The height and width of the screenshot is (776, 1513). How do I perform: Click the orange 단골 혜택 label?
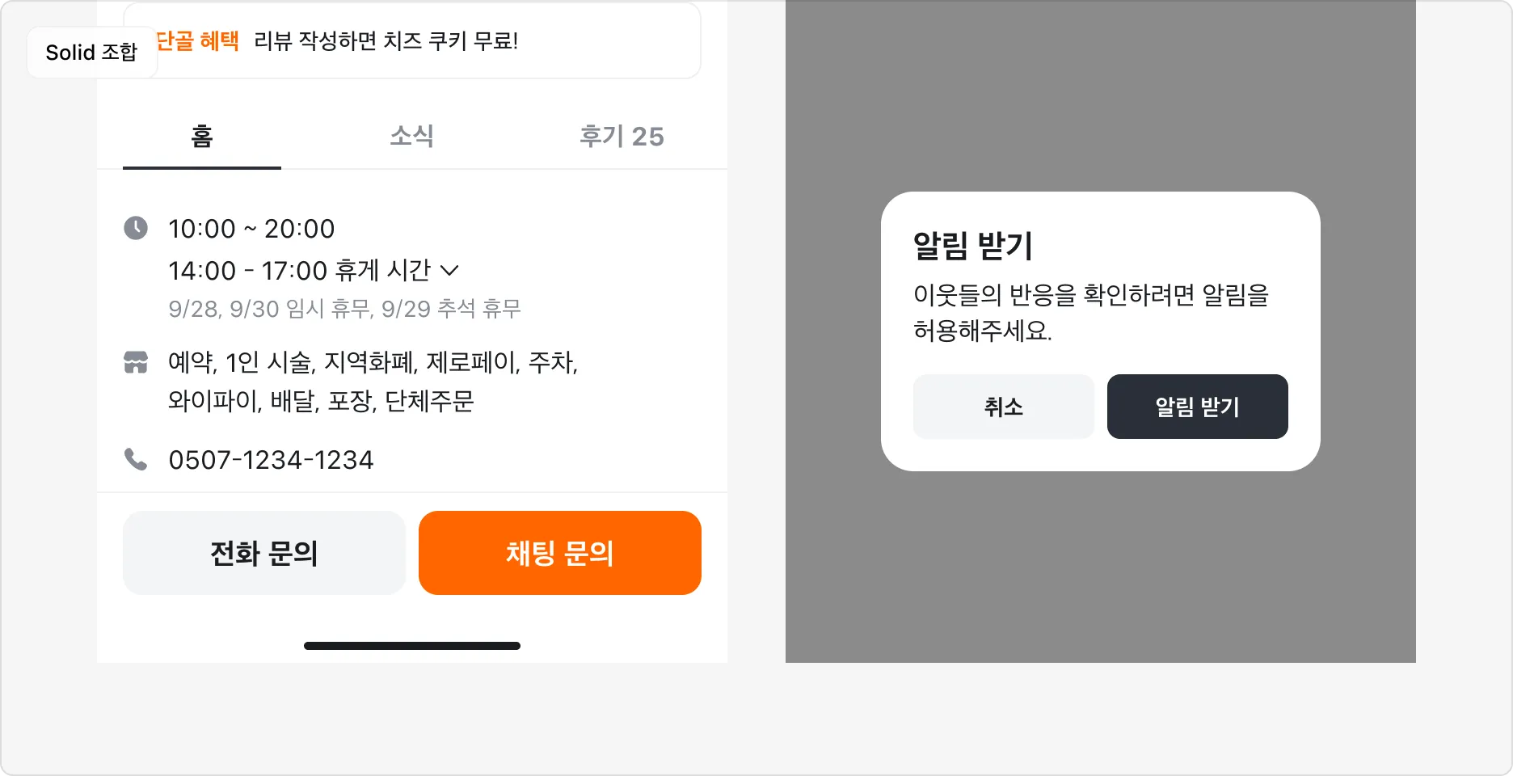click(199, 40)
